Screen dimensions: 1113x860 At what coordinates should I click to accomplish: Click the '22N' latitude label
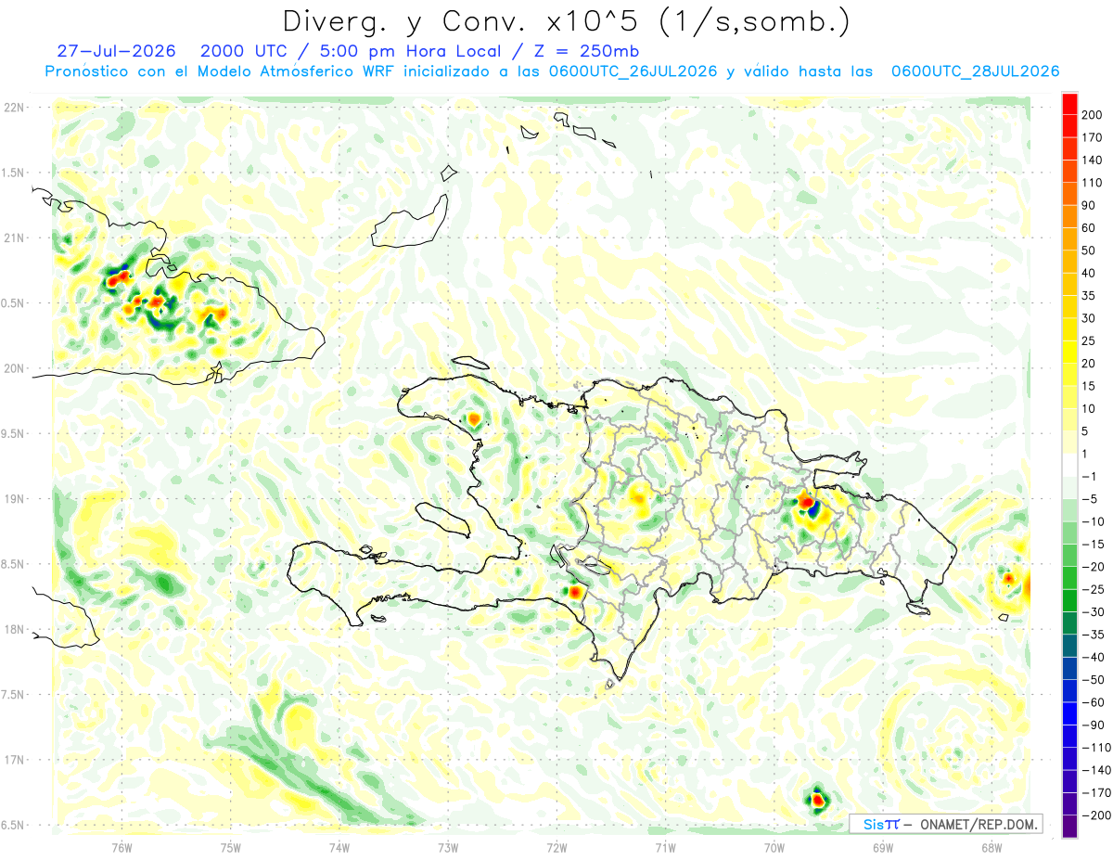13,108
